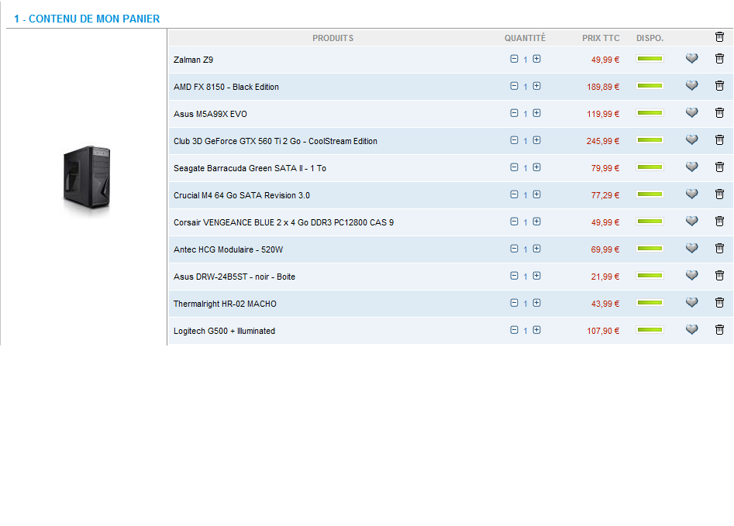Click the trash icon in table header
The image size is (734, 526).
tap(719, 36)
